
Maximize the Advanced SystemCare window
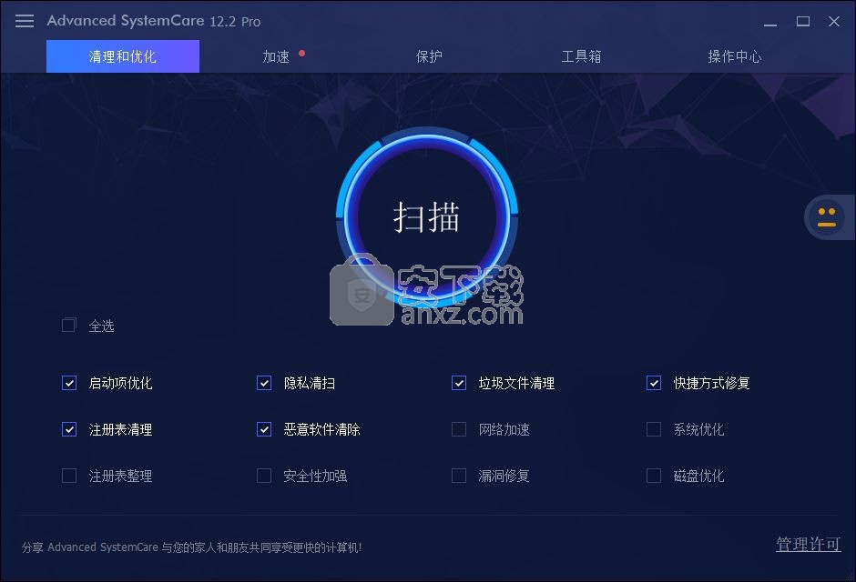coord(802,21)
